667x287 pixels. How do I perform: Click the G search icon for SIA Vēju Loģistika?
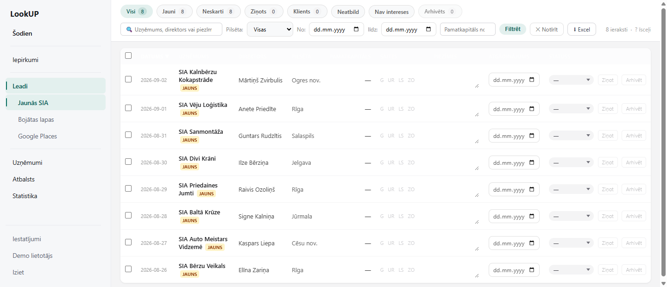coord(382,109)
